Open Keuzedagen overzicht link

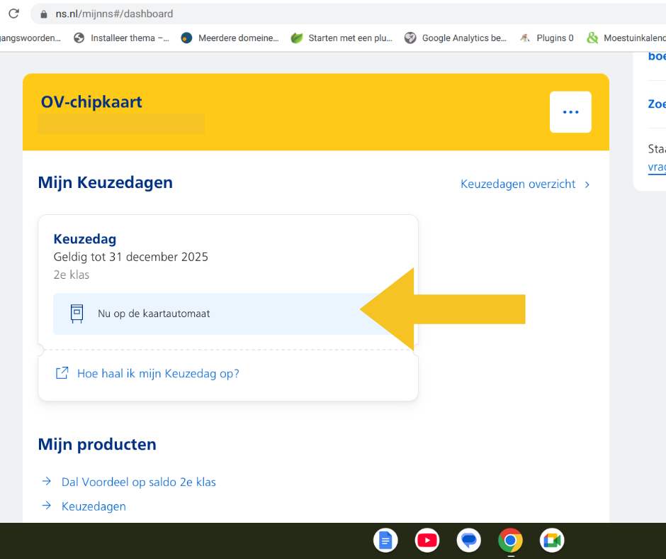click(518, 184)
